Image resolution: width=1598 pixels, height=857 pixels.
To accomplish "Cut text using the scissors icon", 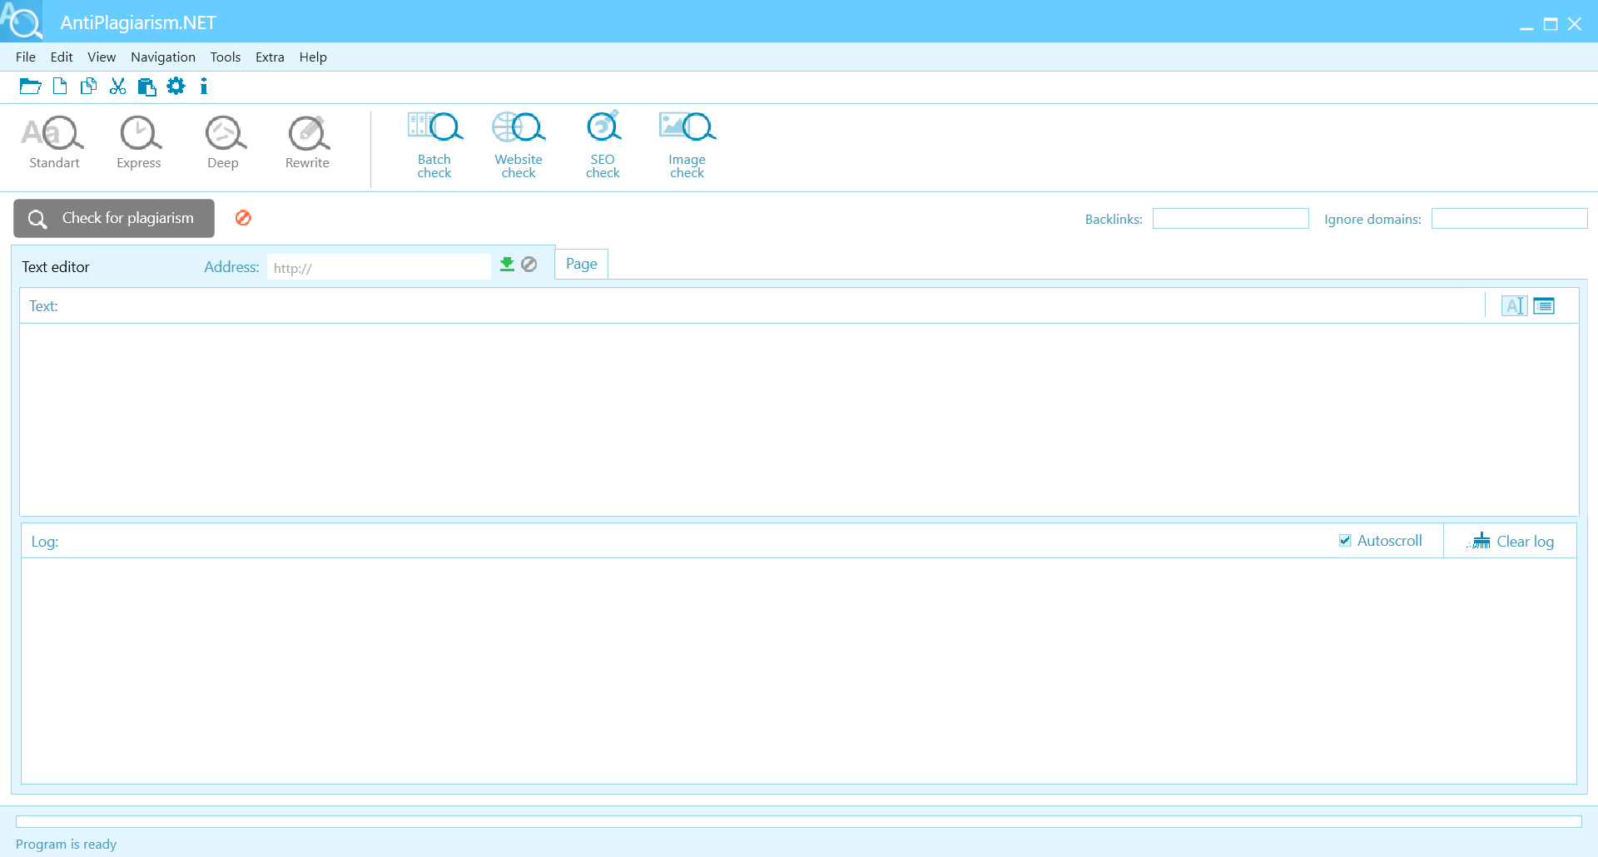I will [118, 87].
